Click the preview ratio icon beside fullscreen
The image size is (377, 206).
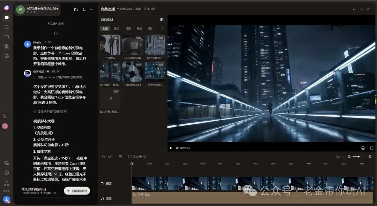tap(363, 148)
